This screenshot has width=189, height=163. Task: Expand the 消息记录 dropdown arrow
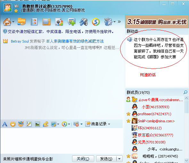[x=109, y=124]
